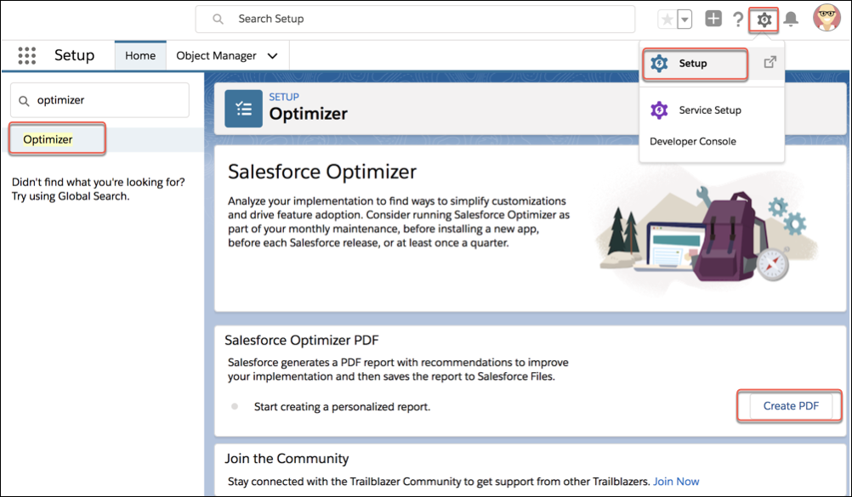Viewport: 852px width, 497px height.
Task: Open the Favorites list dropdown arrow
Action: [x=684, y=20]
